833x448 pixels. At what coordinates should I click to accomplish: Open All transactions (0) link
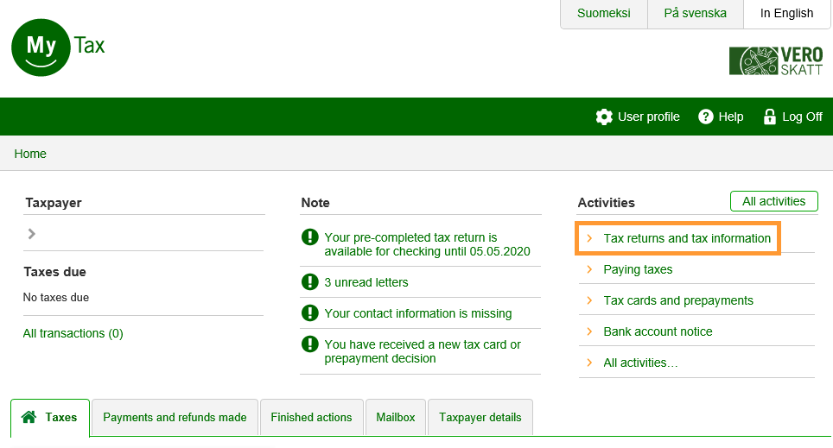[x=73, y=333]
